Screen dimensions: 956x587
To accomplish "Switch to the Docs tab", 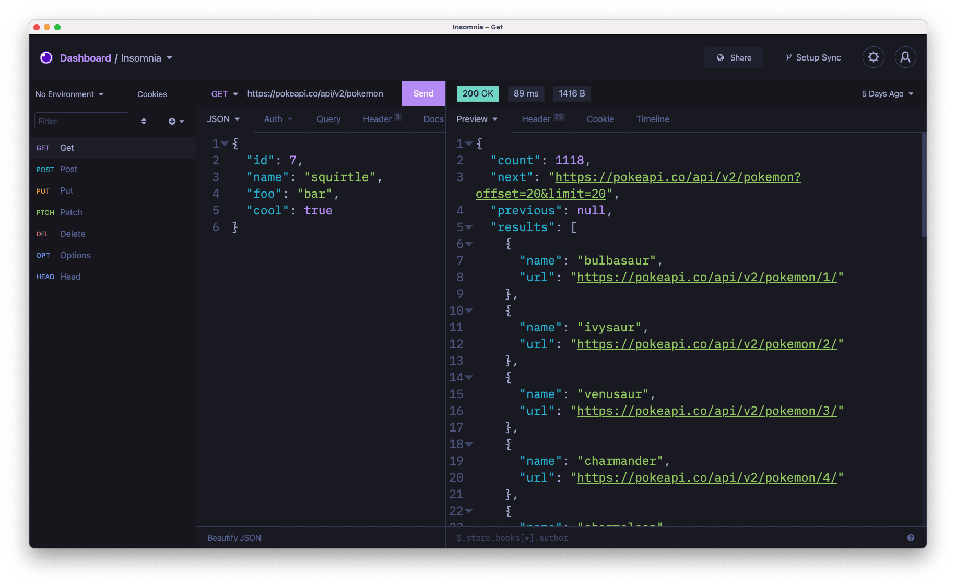I will [433, 119].
